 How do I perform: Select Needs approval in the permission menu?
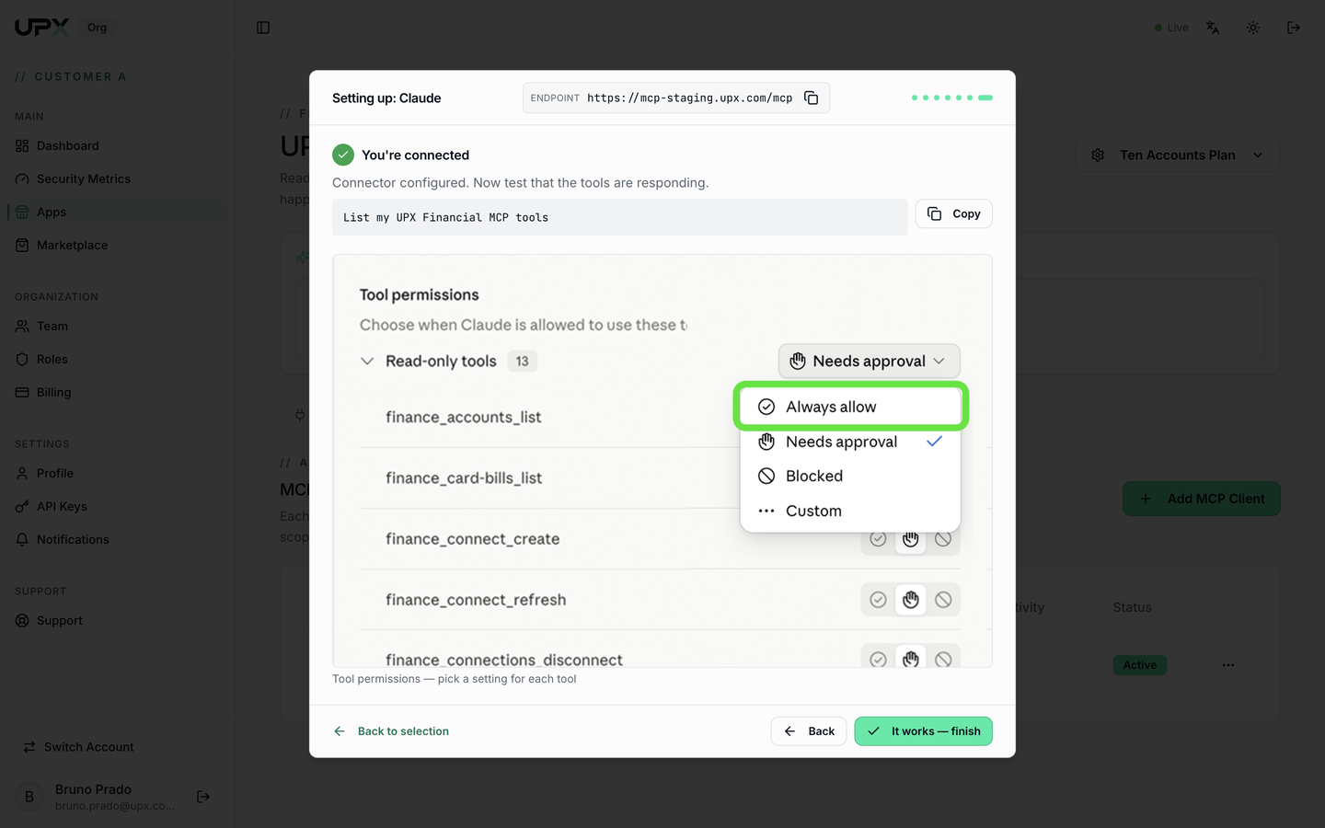point(850,442)
